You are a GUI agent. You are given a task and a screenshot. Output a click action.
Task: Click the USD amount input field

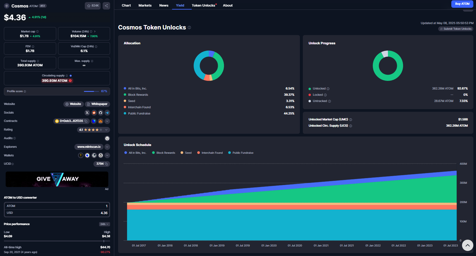(57, 213)
